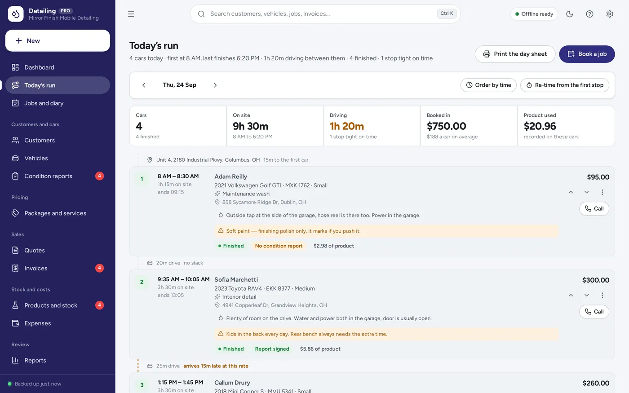Open Reports in the sidebar
The height and width of the screenshot is (393, 629).
[x=58, y=360]
